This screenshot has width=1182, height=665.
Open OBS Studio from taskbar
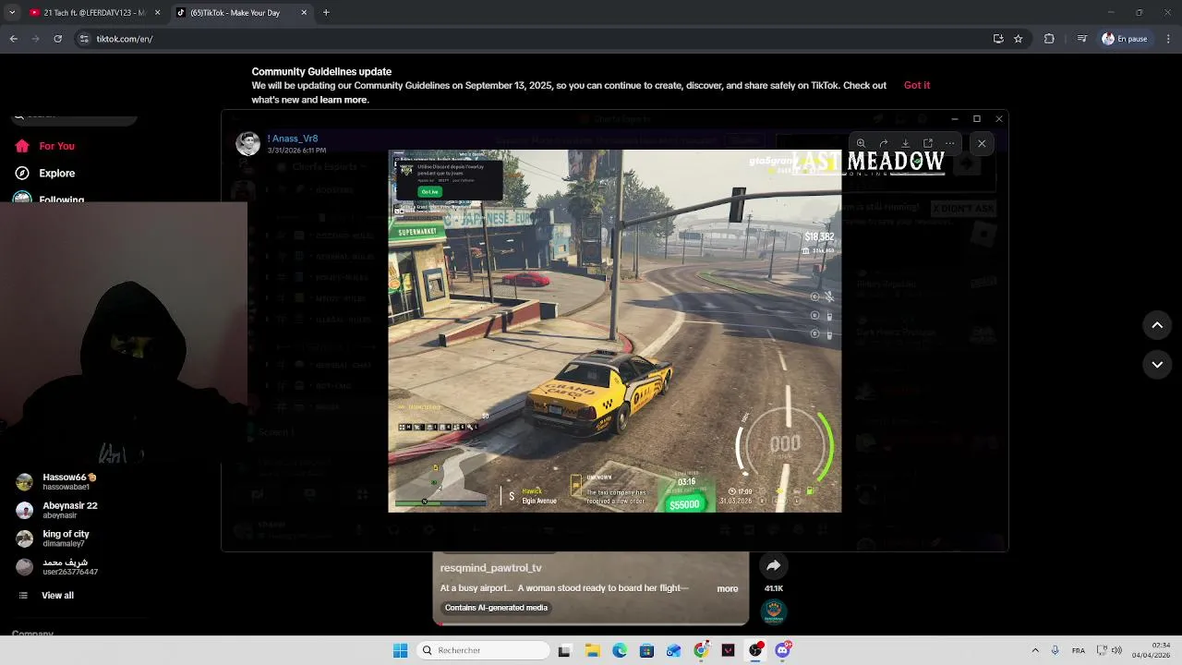pos(755,650)
